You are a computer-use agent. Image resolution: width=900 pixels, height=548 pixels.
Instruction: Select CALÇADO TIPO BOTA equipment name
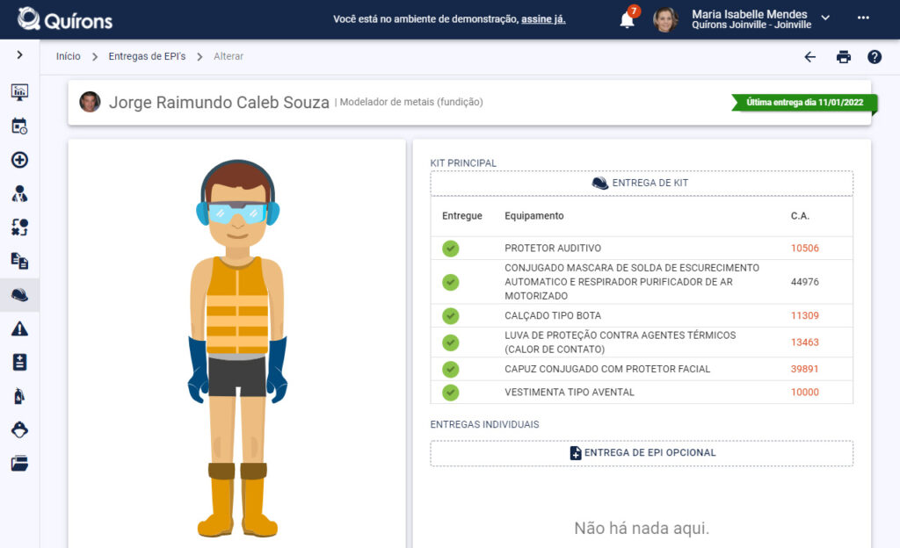point(553,316)
